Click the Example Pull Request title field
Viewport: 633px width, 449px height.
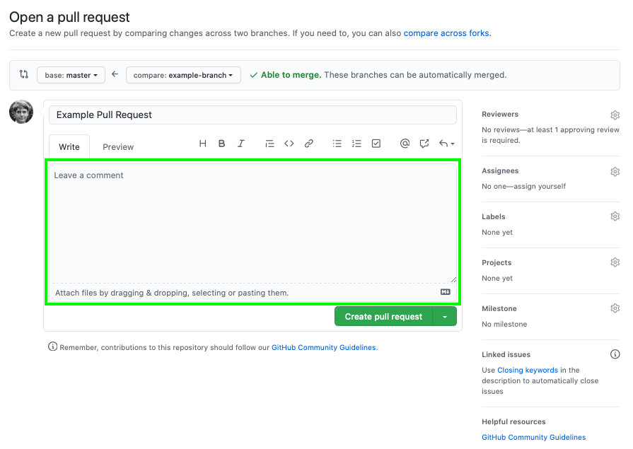click(252, 115)
